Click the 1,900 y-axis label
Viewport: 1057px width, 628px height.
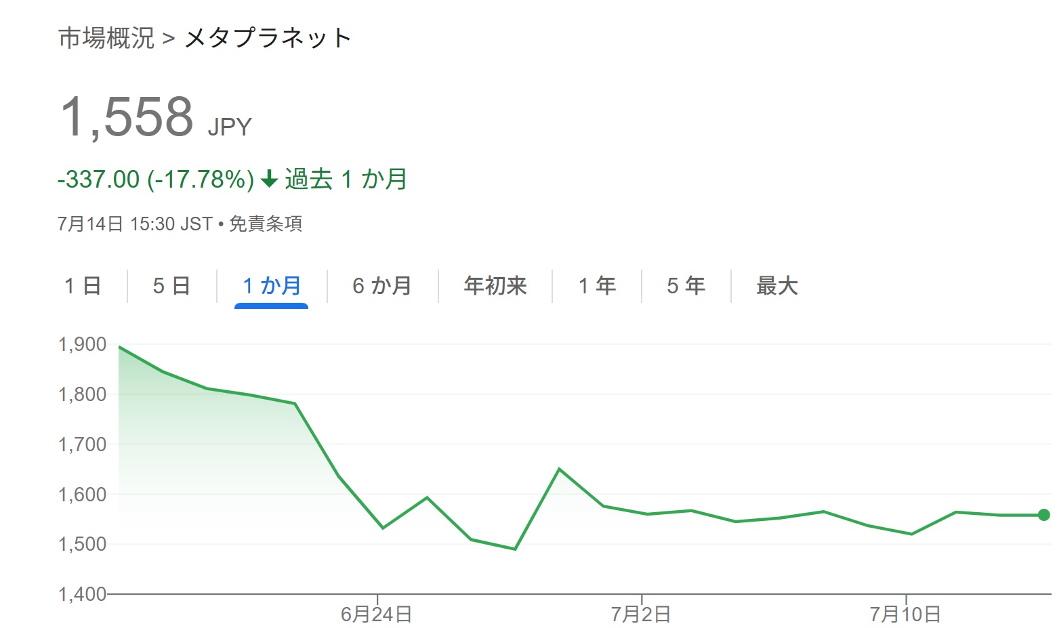[x=83, y=345]
